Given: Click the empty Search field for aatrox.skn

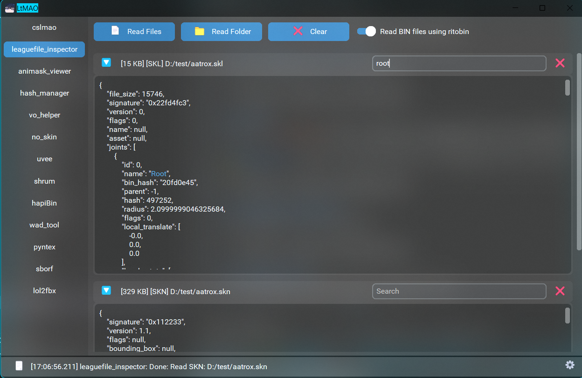Looking at the screenshot, I should (459, 291).
